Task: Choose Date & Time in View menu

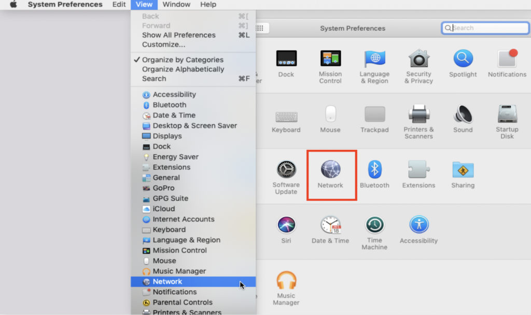Action: click(193, 115)
